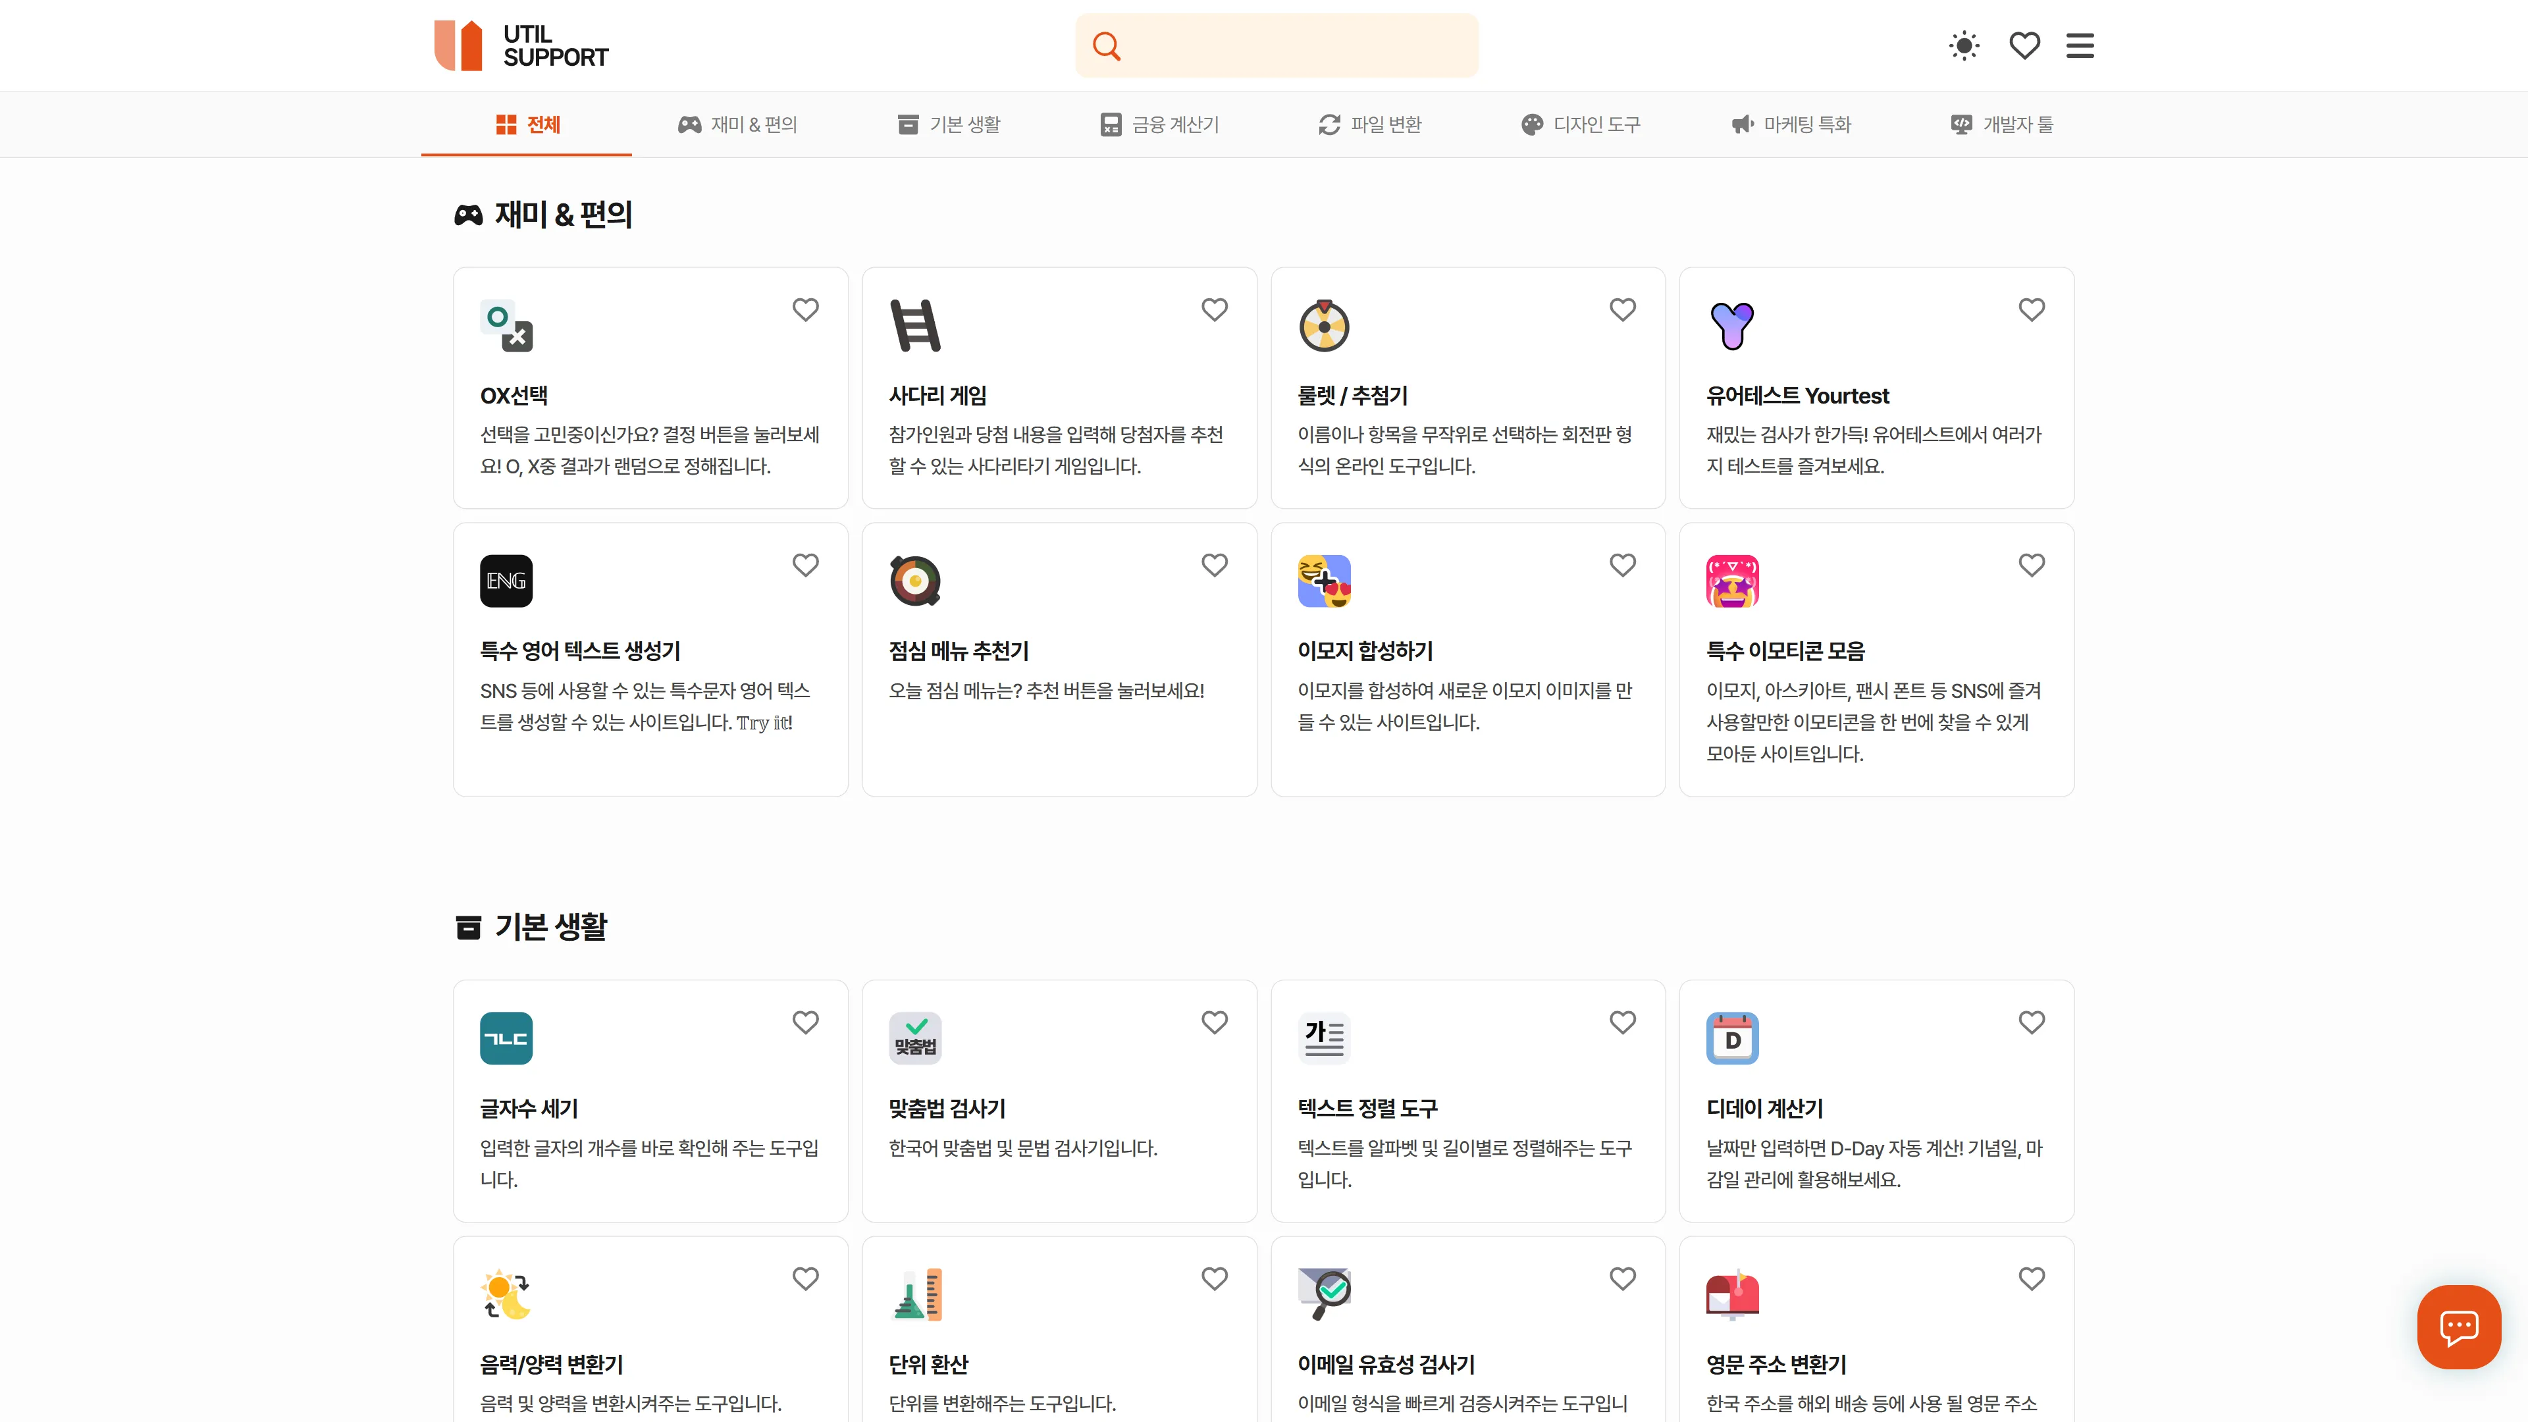The width and height of the screenshot is (2528, 1422).
Task: Favorite the OX선택 card heart
Action: point(804,309)
